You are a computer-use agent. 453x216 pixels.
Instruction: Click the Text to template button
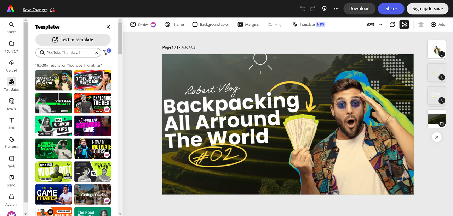point(73,40)
